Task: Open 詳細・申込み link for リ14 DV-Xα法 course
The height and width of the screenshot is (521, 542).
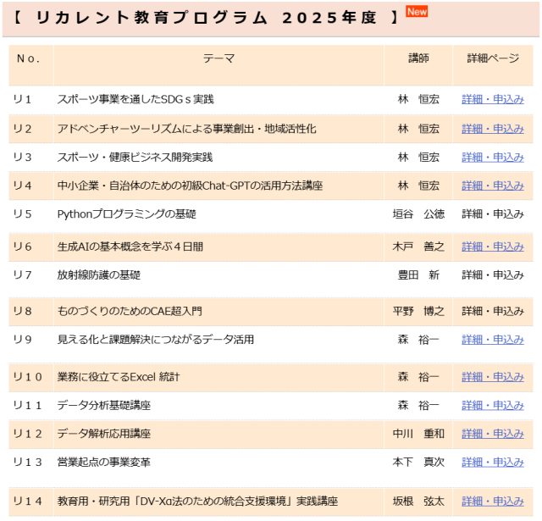Action: point(492,501)
